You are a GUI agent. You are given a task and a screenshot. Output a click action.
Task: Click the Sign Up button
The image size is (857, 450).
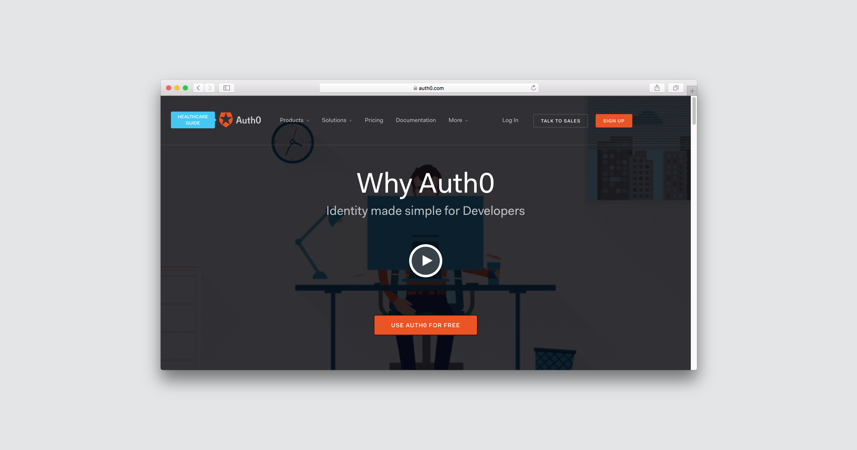[614, 120]
